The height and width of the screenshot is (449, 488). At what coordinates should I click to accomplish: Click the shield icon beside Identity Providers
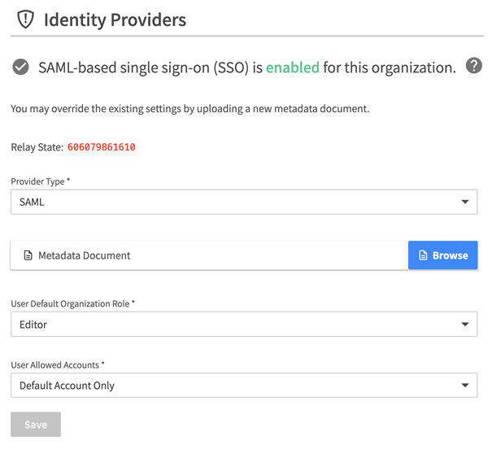26,20
